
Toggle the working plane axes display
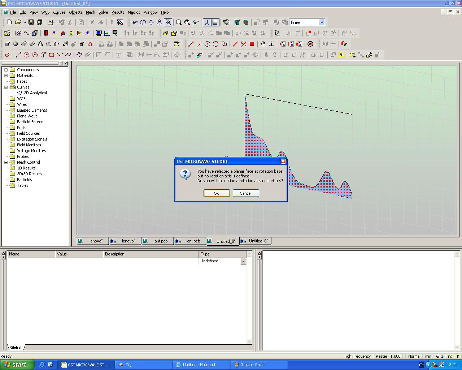207,22
